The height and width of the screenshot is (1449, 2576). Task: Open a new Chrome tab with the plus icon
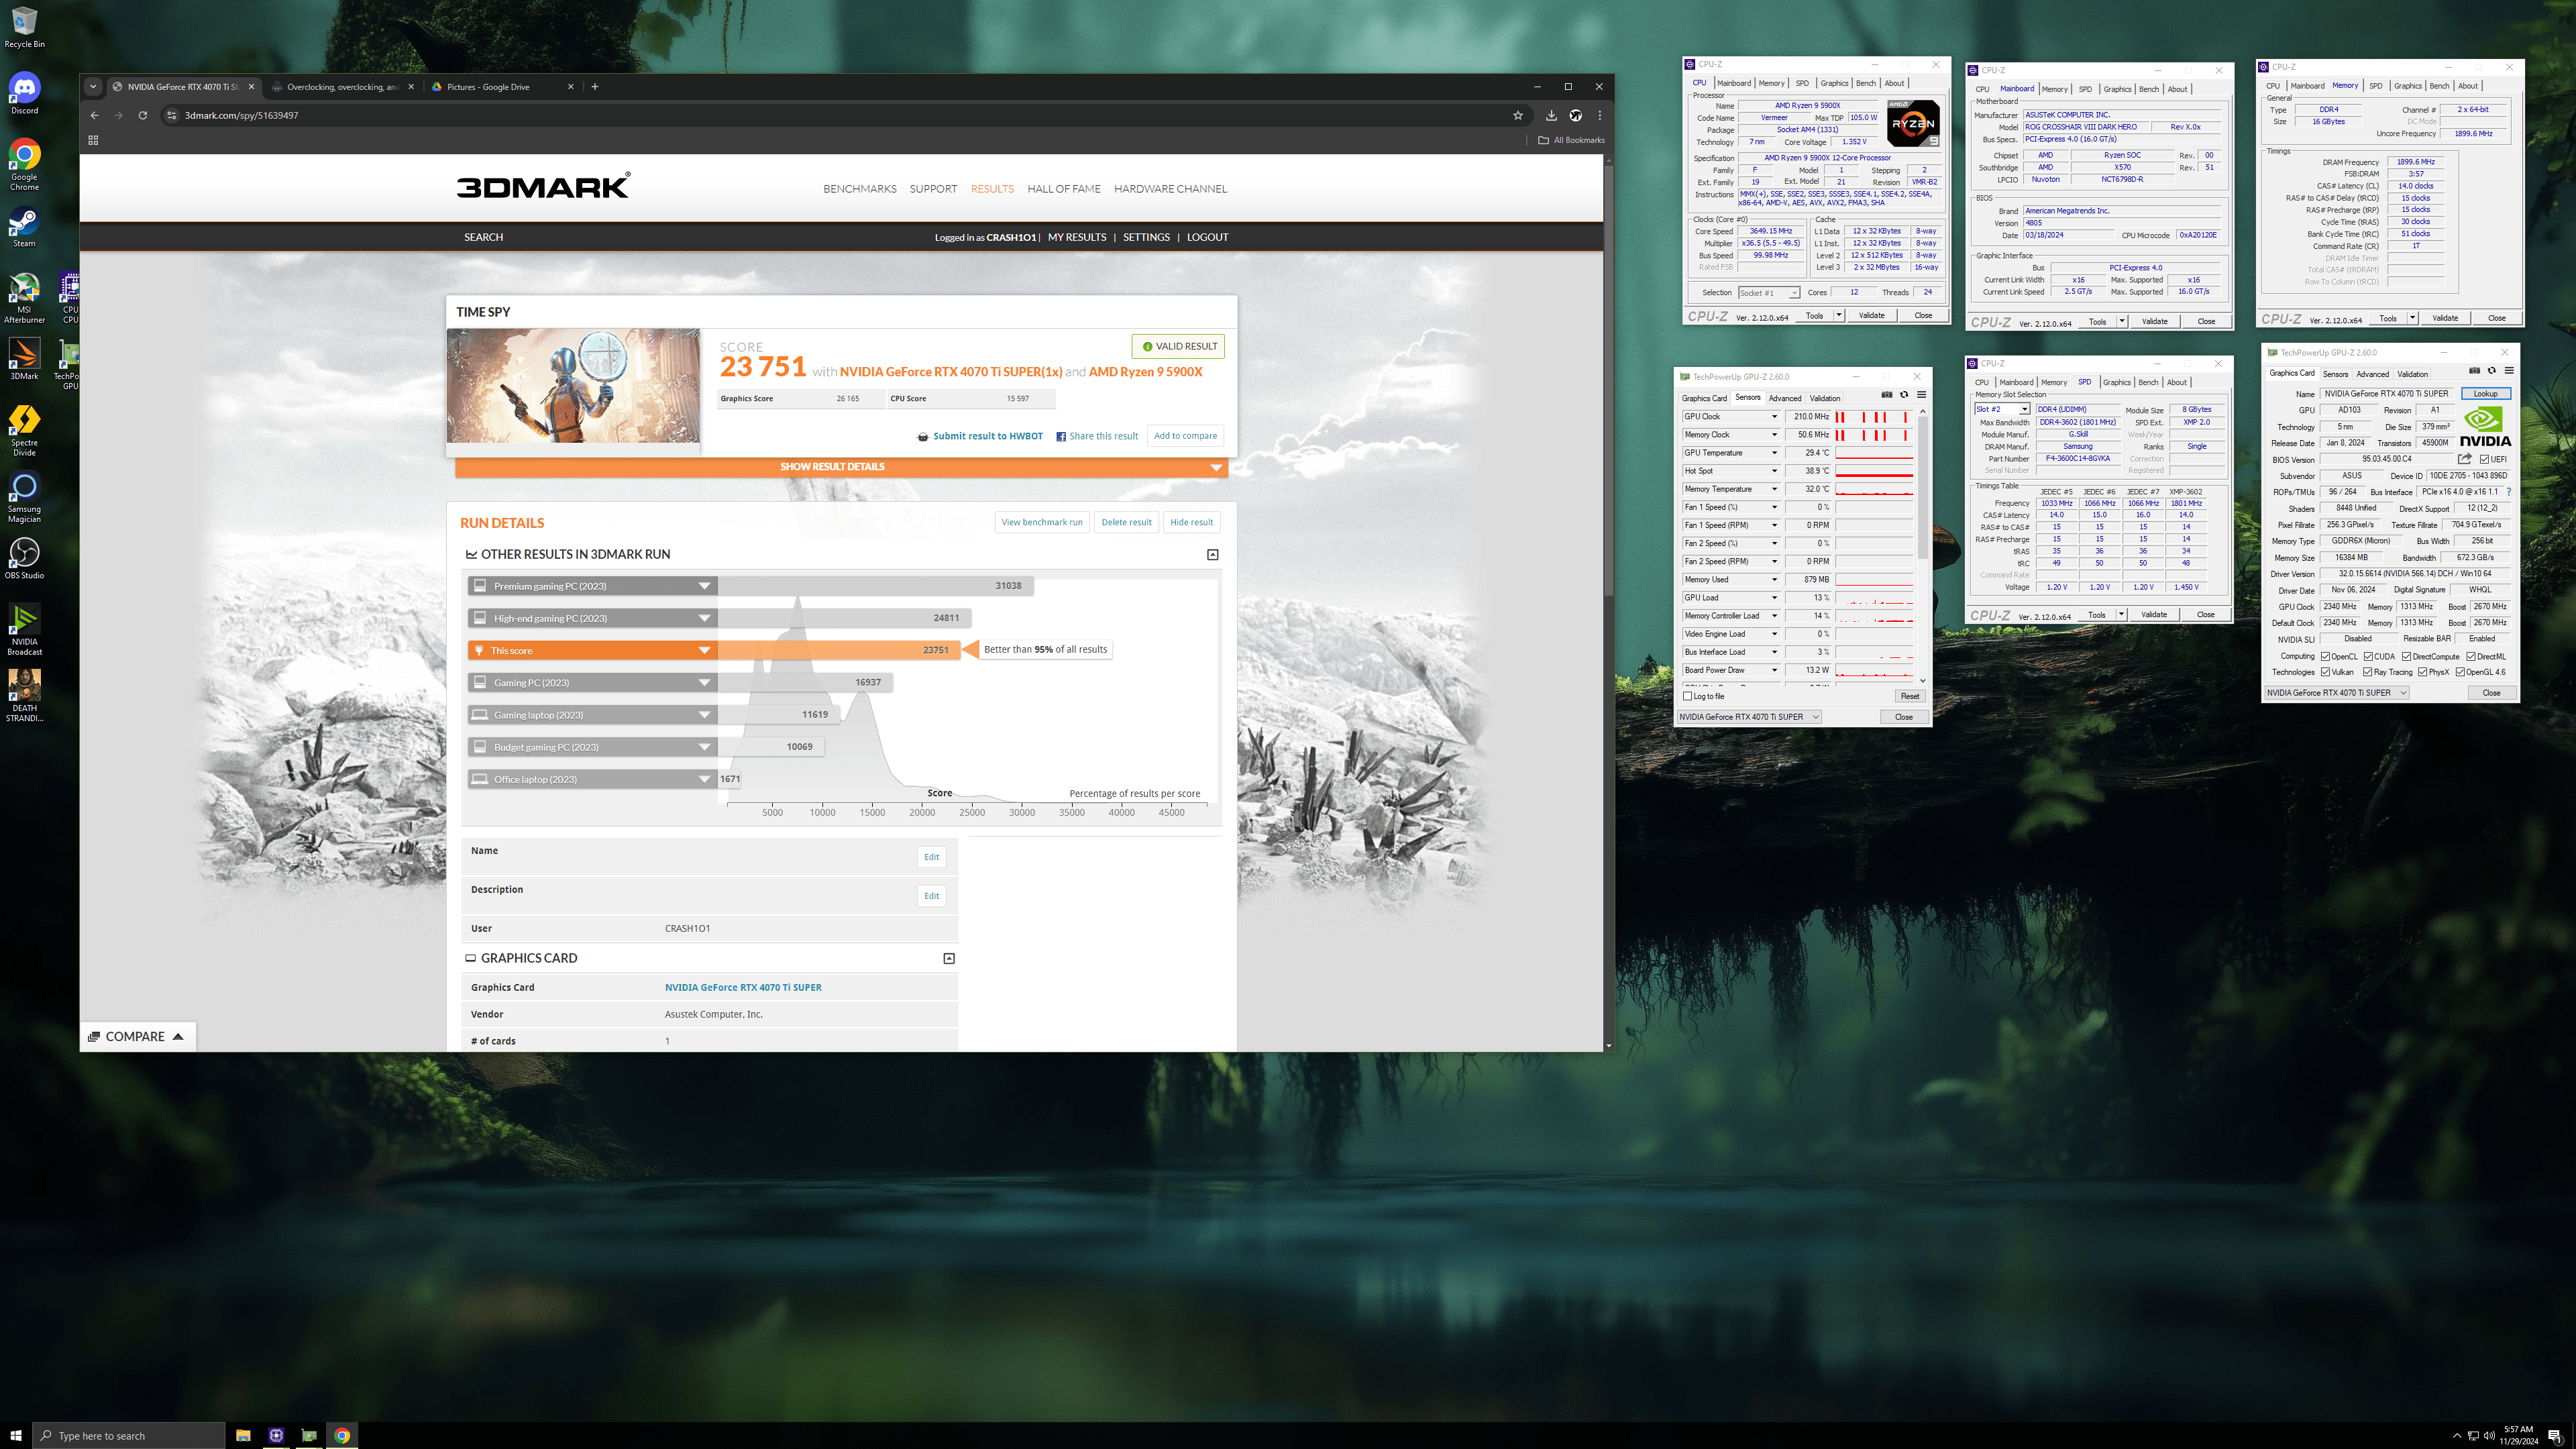[x=595, y=87]
